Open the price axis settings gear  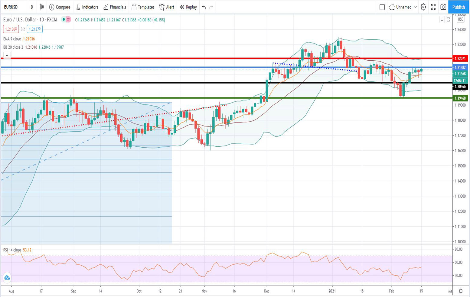pos(461,291)
